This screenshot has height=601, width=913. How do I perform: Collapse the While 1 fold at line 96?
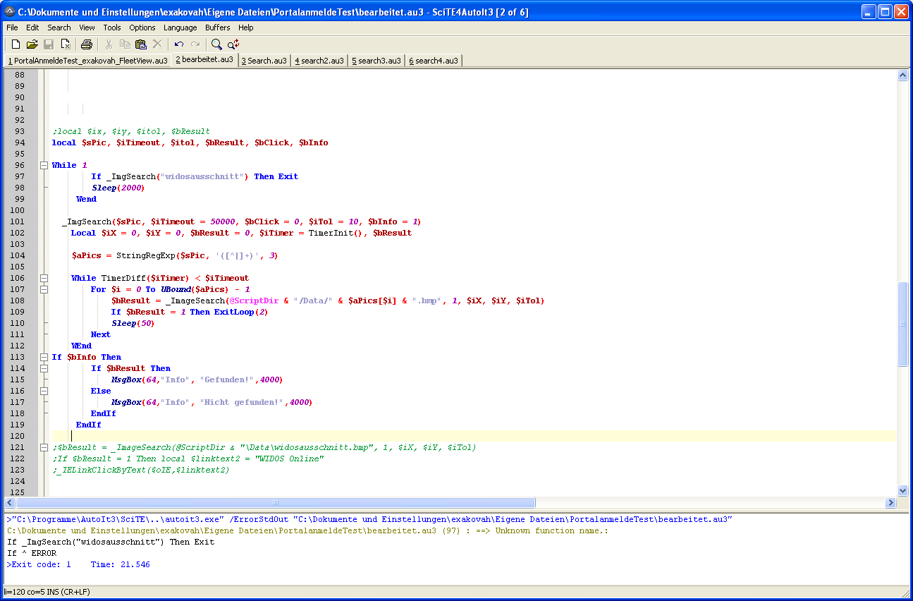[44, 165]
